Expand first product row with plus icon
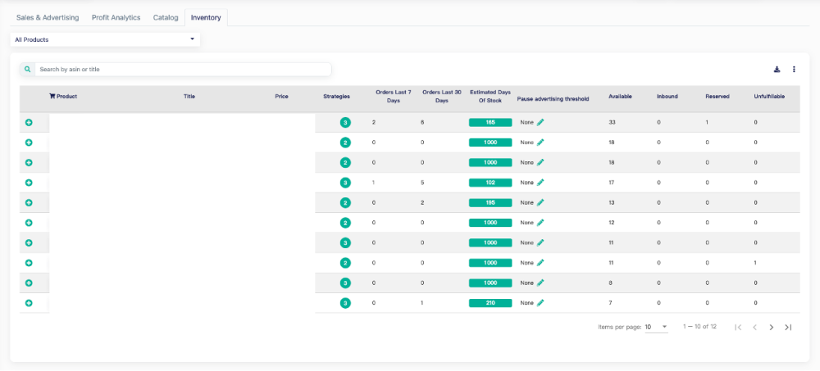 (29, 122)
